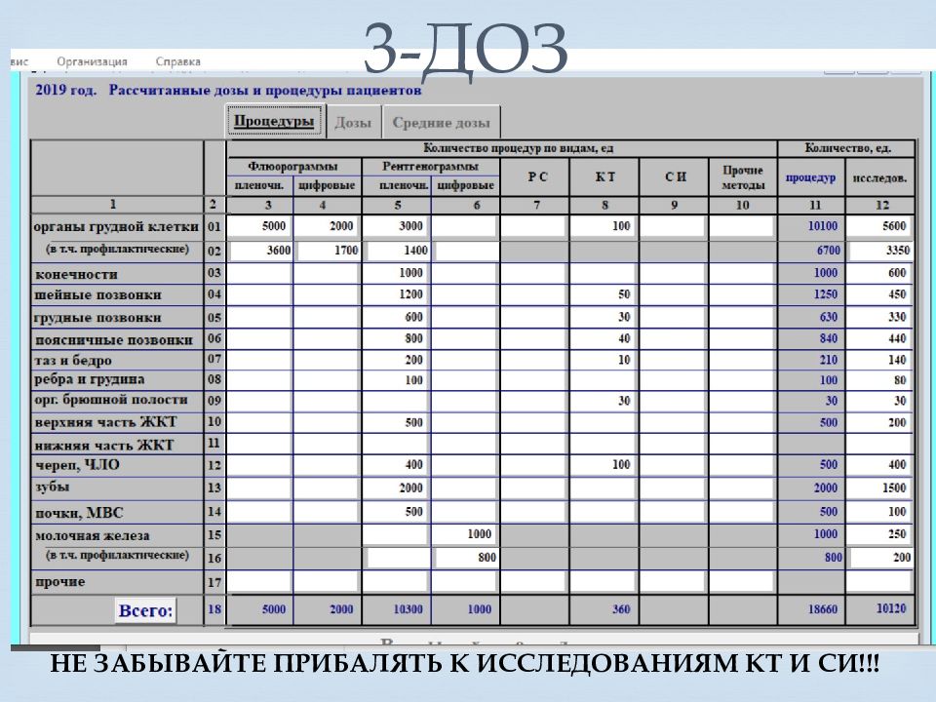The width and height of the screenshot is (936, 702).
Task: Select digital X-ray field for молочная железа
Action: [464, 534]
